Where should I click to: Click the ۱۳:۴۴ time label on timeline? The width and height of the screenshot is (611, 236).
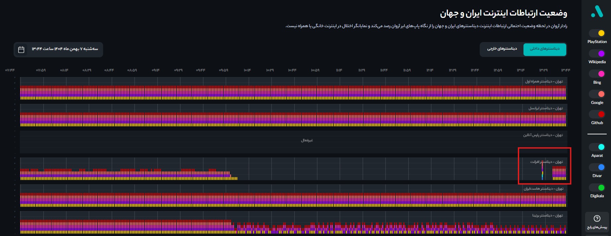click(x=566, y=70)
